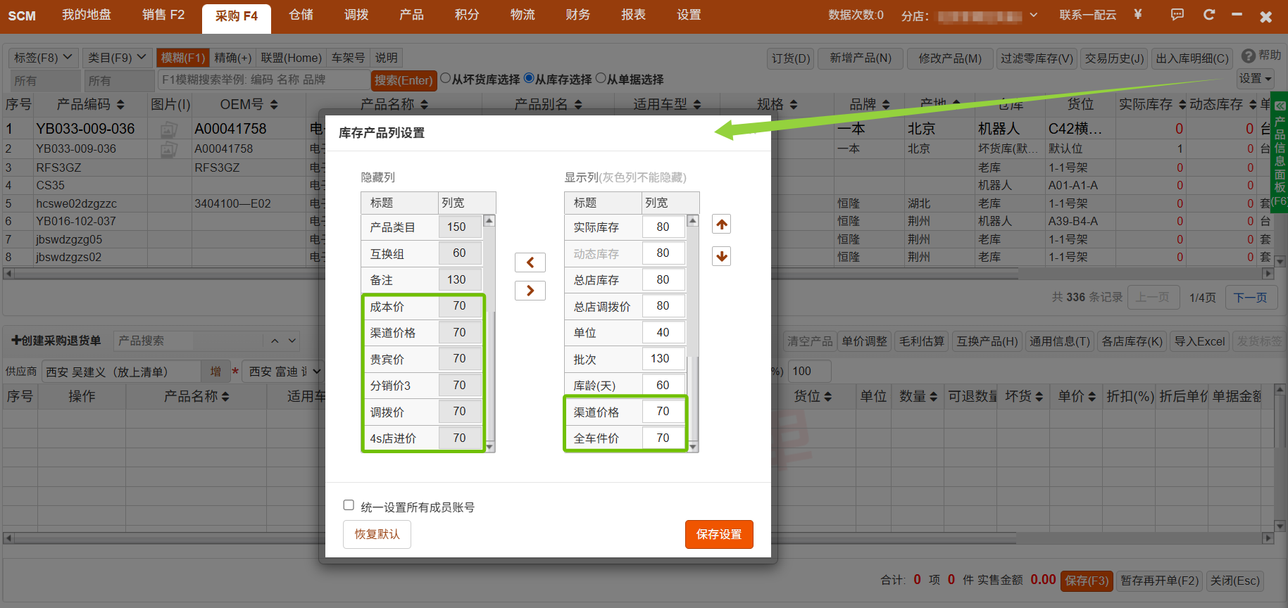This screenshot has width=1288, height=608.
Task: Click the 创建采购退货单 heading button
Action: (56, 341)
